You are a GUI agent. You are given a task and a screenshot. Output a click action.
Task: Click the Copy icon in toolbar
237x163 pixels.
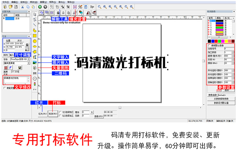point(28,7)
